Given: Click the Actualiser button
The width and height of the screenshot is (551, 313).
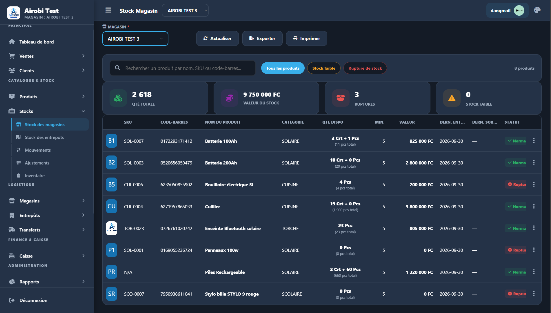Looking at the screenshot, I should 217,38.
